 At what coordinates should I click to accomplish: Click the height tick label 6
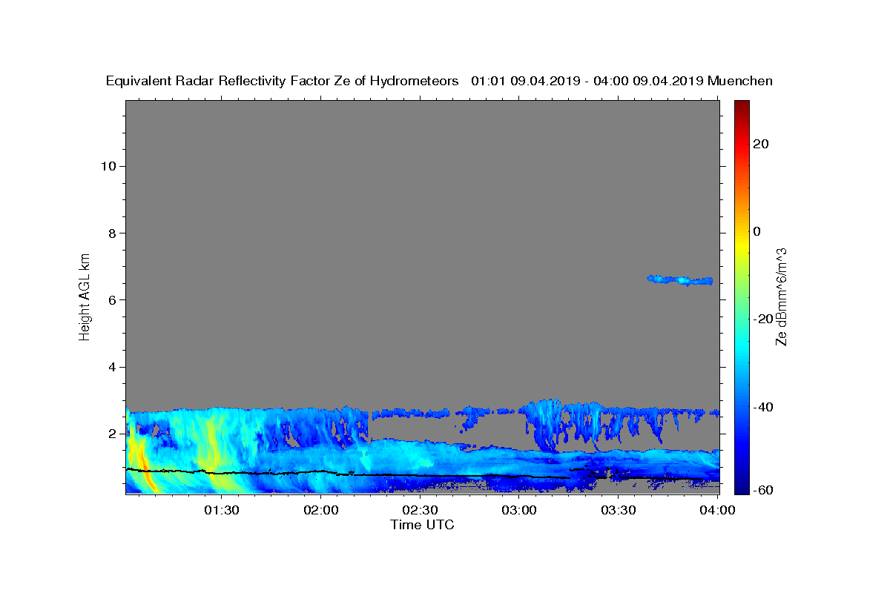click(x=112, y=300)
